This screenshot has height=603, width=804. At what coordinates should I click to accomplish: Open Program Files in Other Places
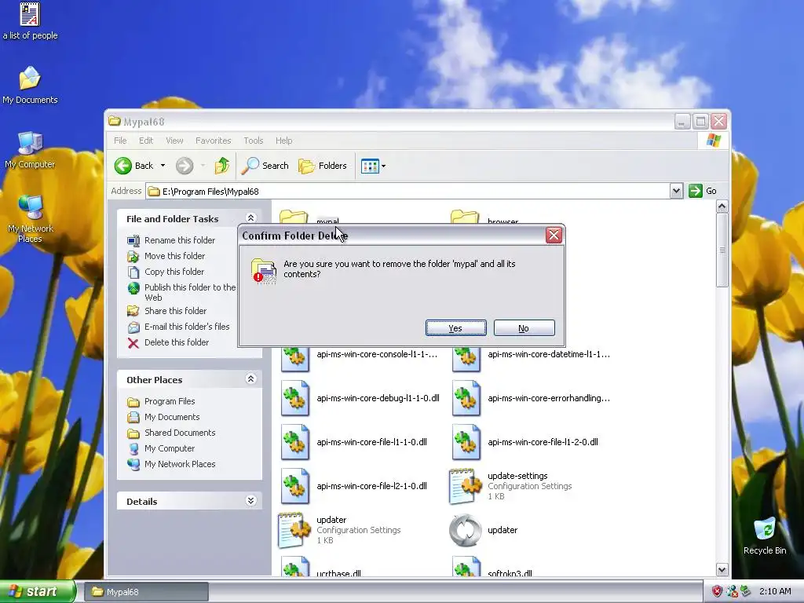(x=161, y=401)
